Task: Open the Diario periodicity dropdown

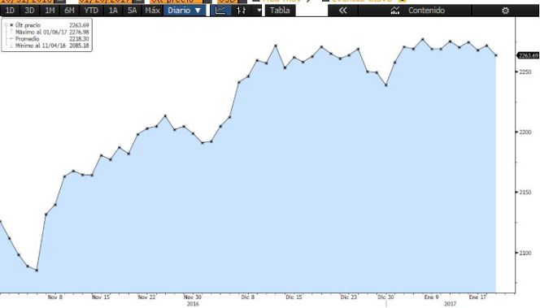Action: [x=185, y=11]
